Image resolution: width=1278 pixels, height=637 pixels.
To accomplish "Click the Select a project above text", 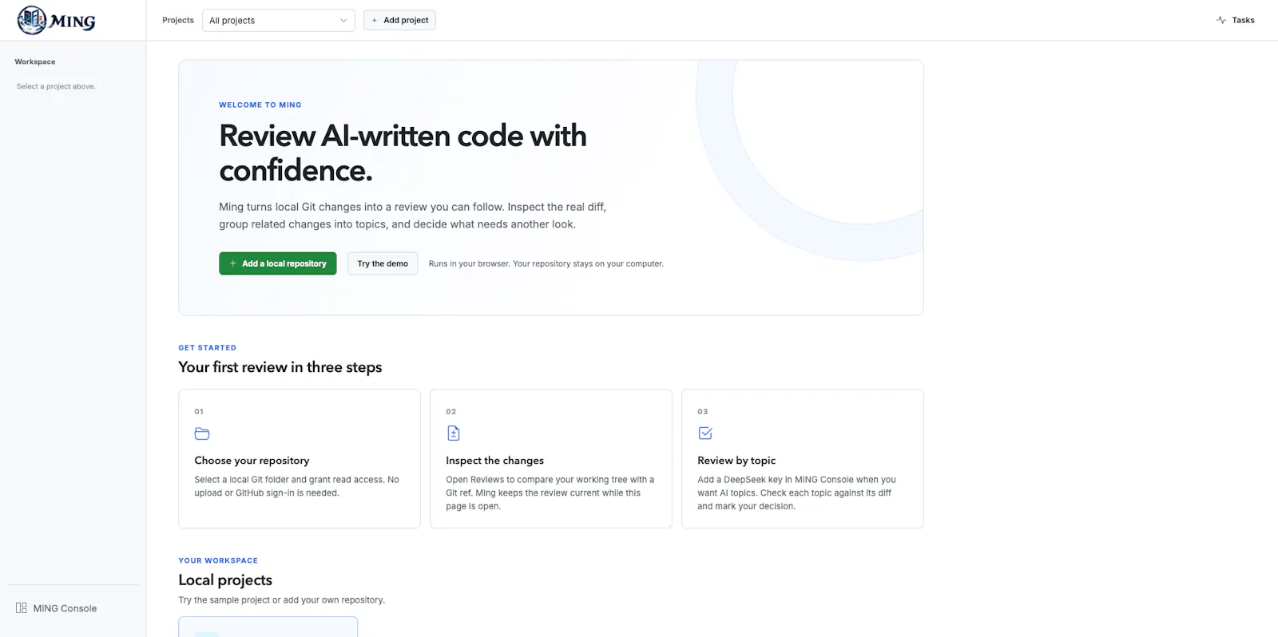I will [x=56, y=86].
